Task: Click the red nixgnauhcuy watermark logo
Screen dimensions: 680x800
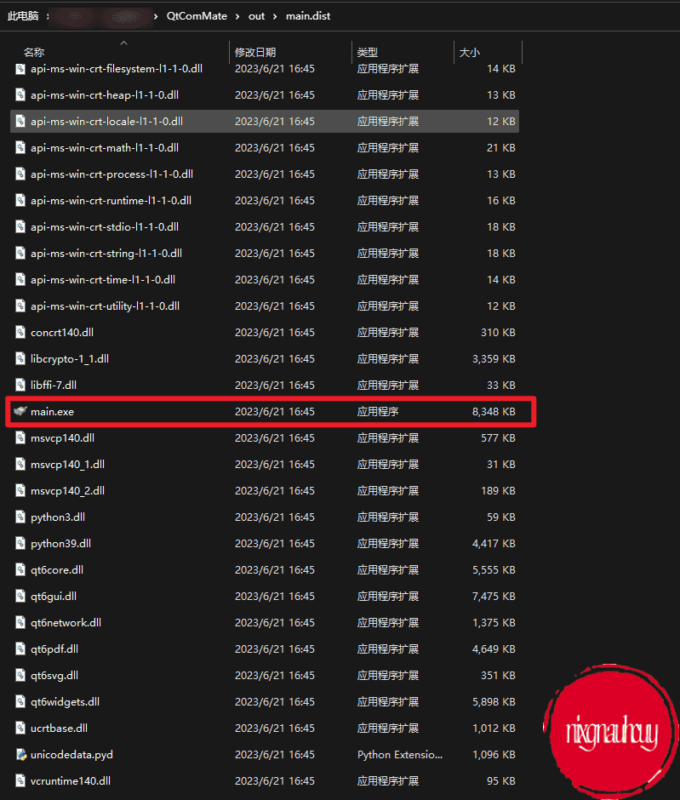Action: 611,731
